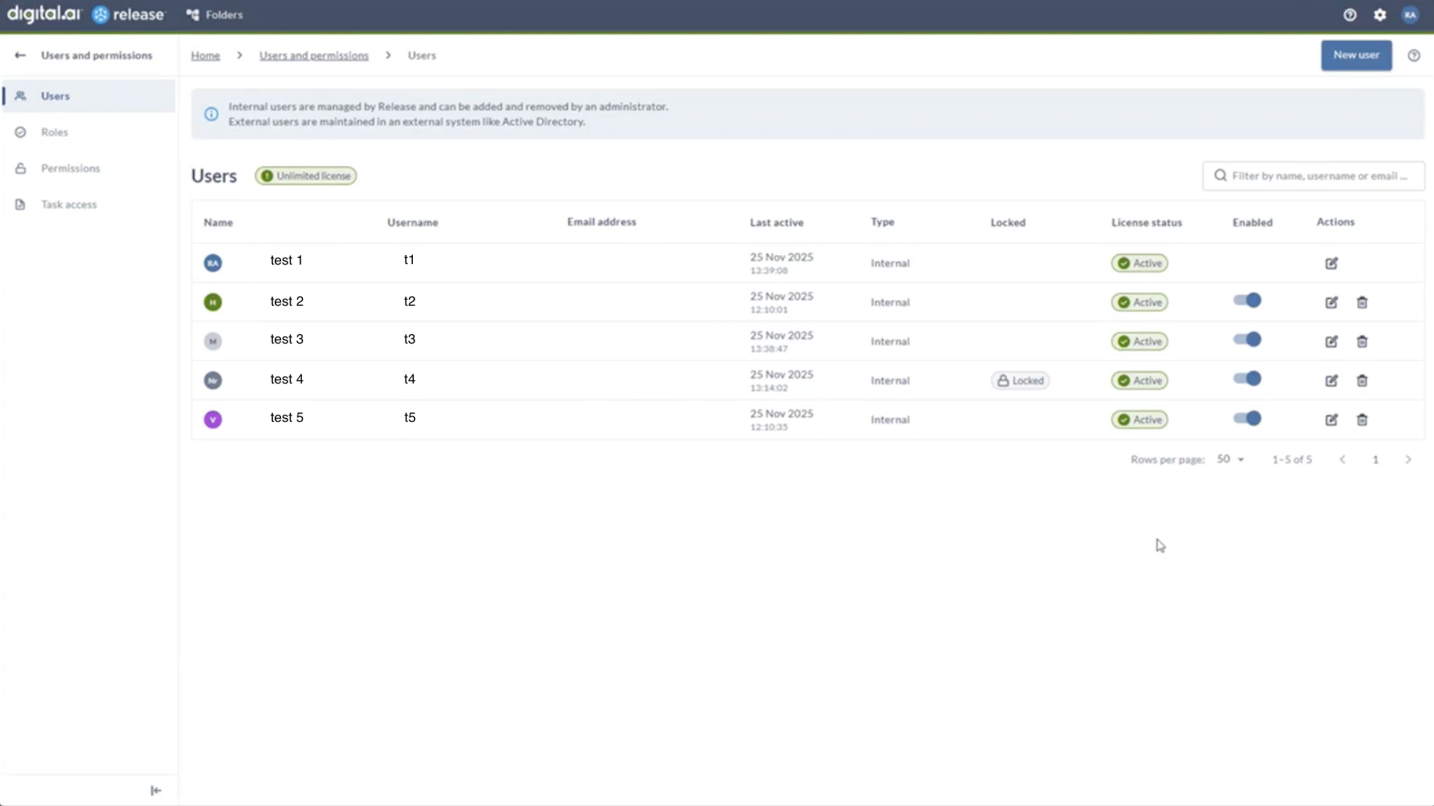
Task: Go to next page chevron
Action: click(1408, 460)
